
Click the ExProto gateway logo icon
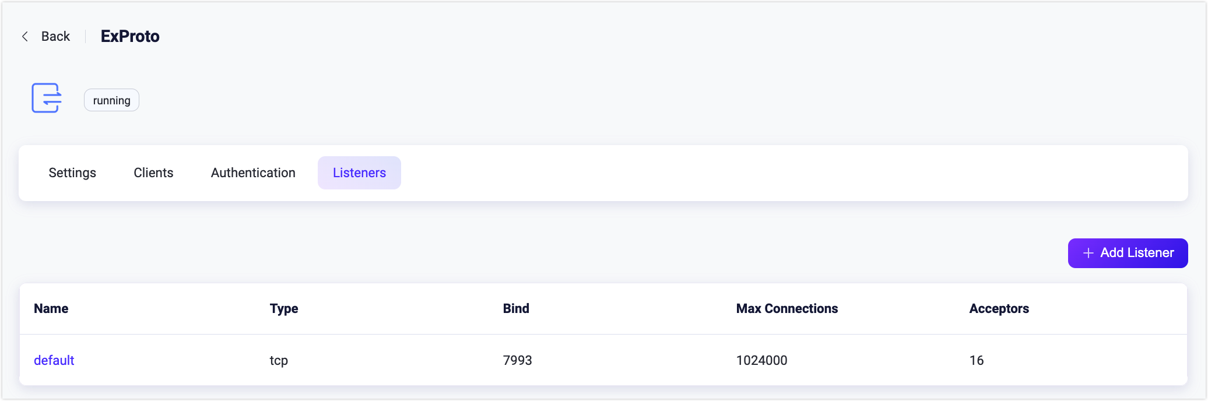pos(47,98)
